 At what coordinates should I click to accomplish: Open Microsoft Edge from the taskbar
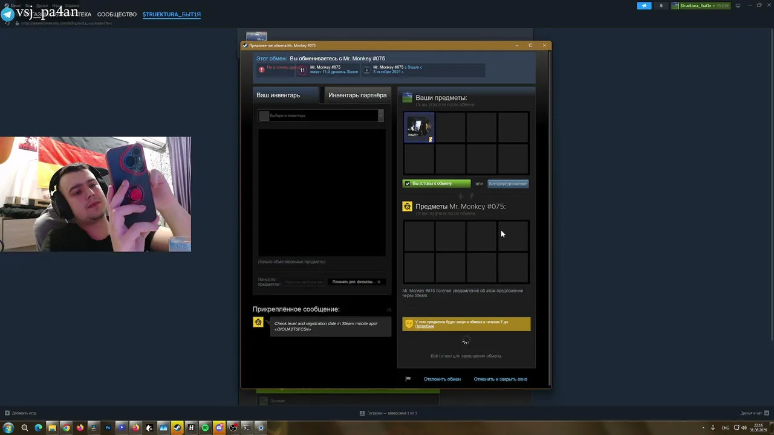coord(38,428)
